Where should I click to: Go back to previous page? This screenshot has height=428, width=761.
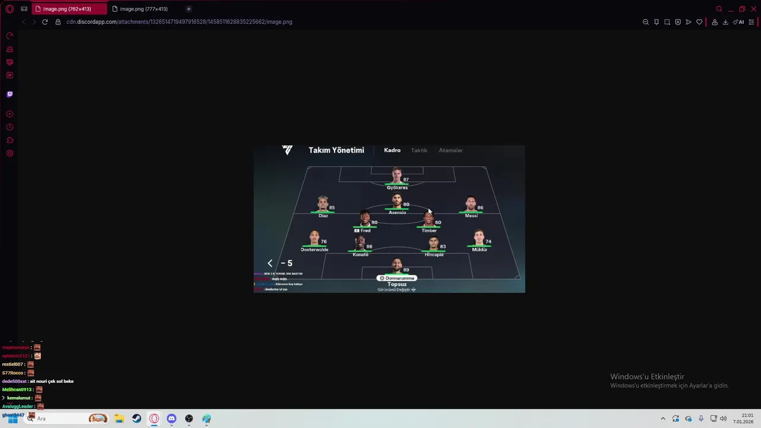(x=24, y=22)
